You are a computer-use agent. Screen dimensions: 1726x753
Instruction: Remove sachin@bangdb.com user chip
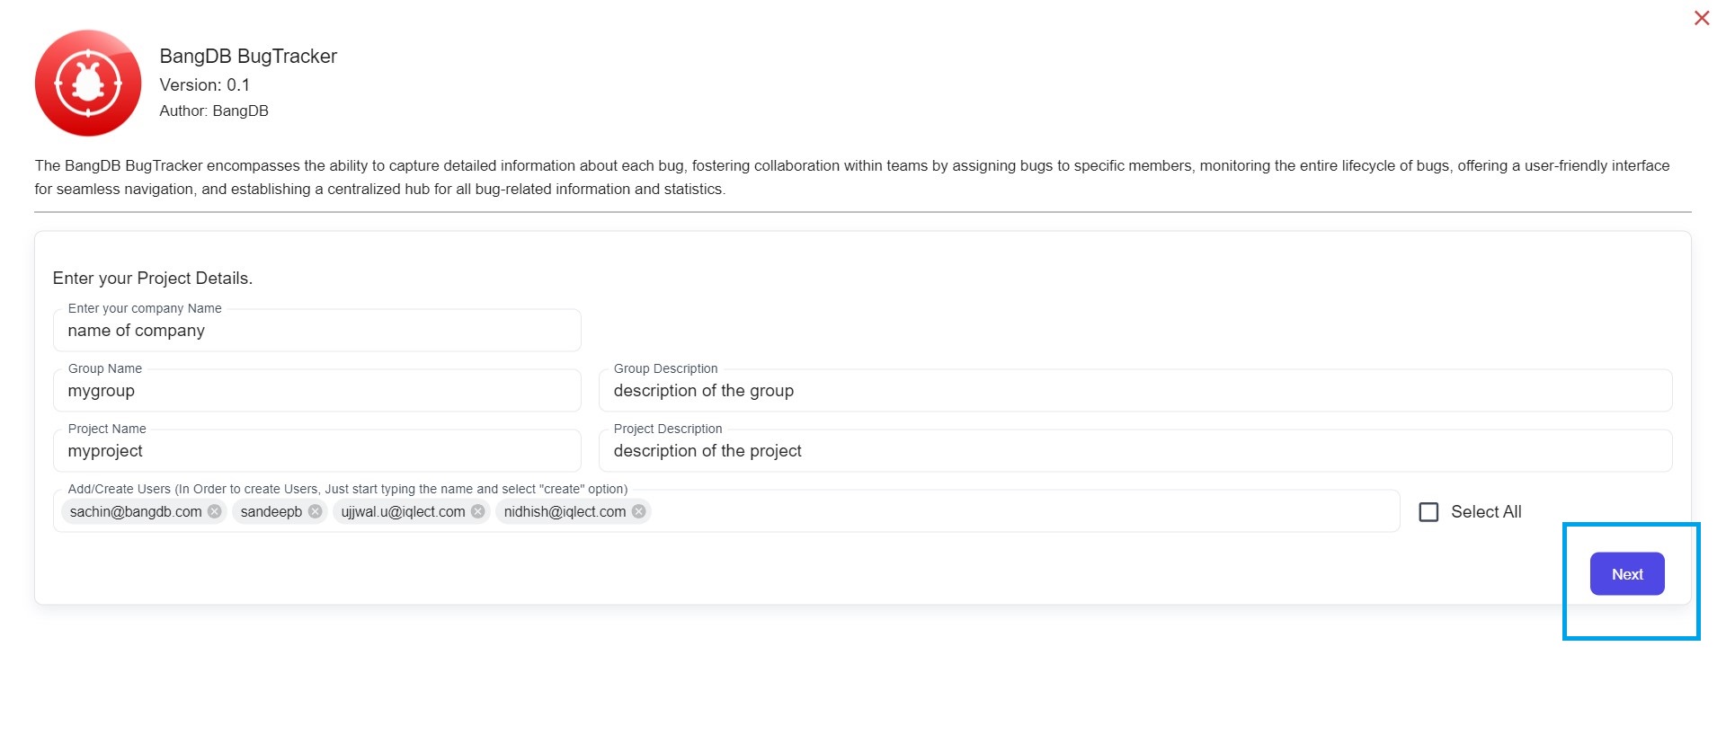[x=214, y=511]
